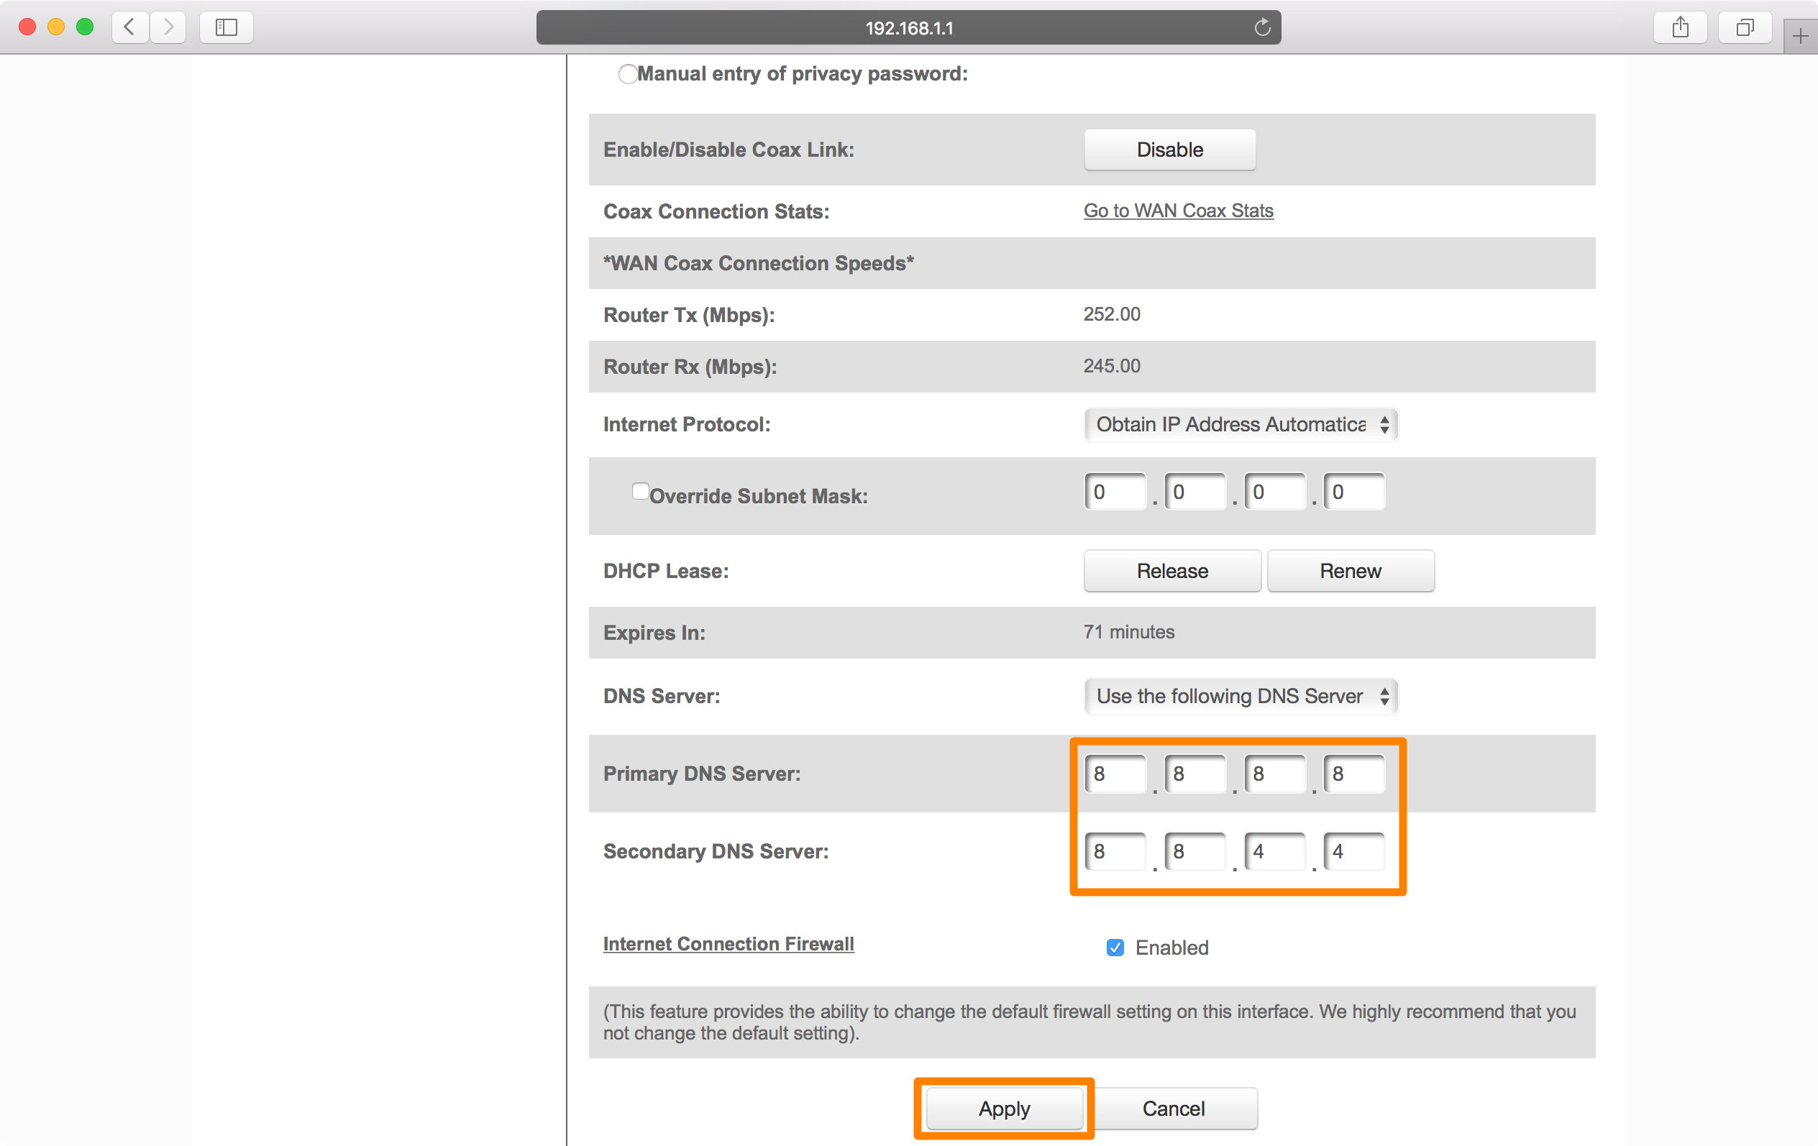The width and height of the screenshot is (1818, 1146).
Task: Toggle the Safari sidebar
Action: 226,27
